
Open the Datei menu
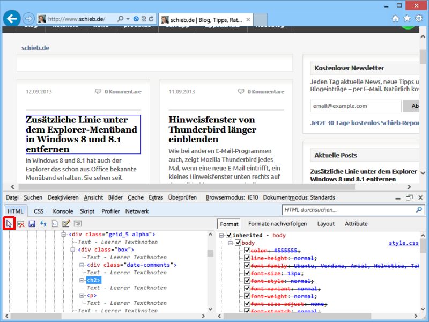click(12, 197)
